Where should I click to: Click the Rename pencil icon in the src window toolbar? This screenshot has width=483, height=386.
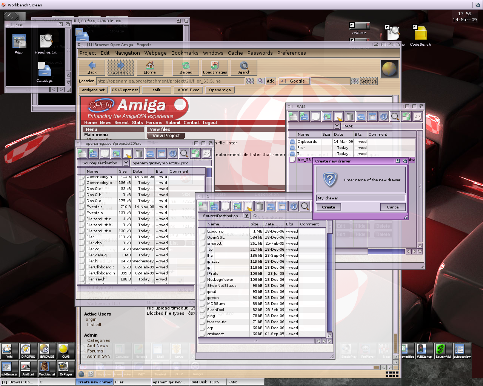pos(128,153)
